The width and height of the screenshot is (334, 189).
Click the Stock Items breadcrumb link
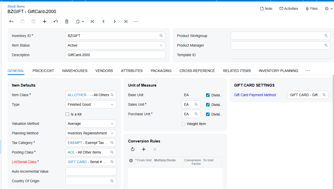point(16,6)
